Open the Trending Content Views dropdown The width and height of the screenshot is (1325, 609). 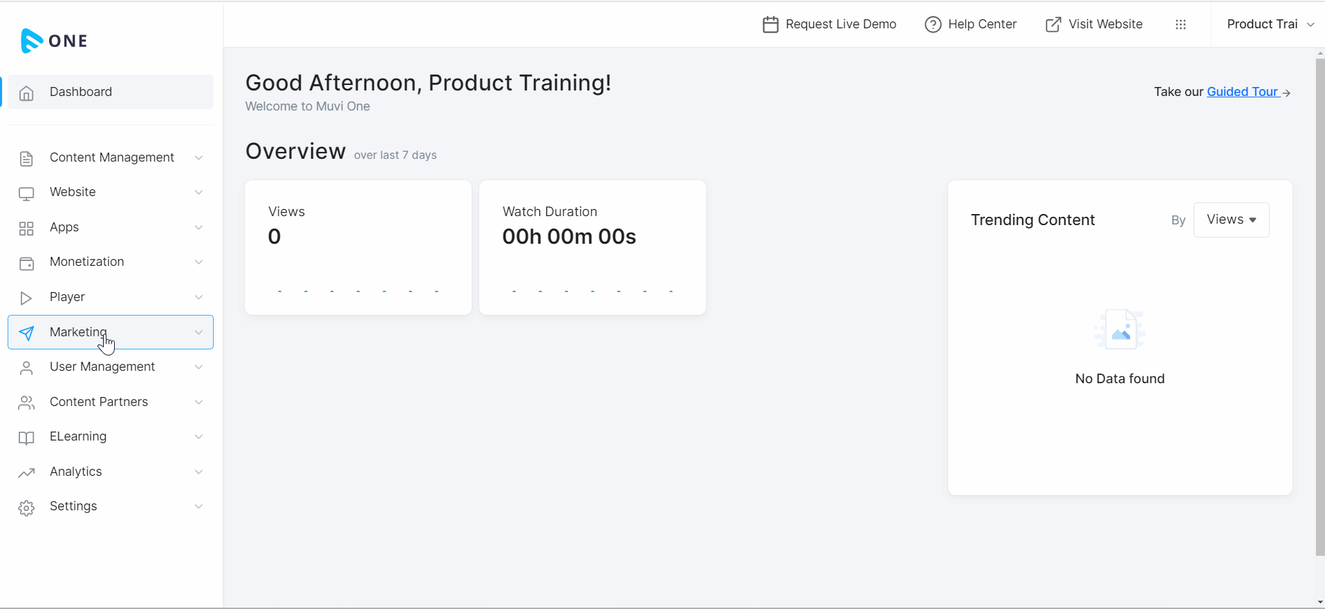tap(1231, 220)
